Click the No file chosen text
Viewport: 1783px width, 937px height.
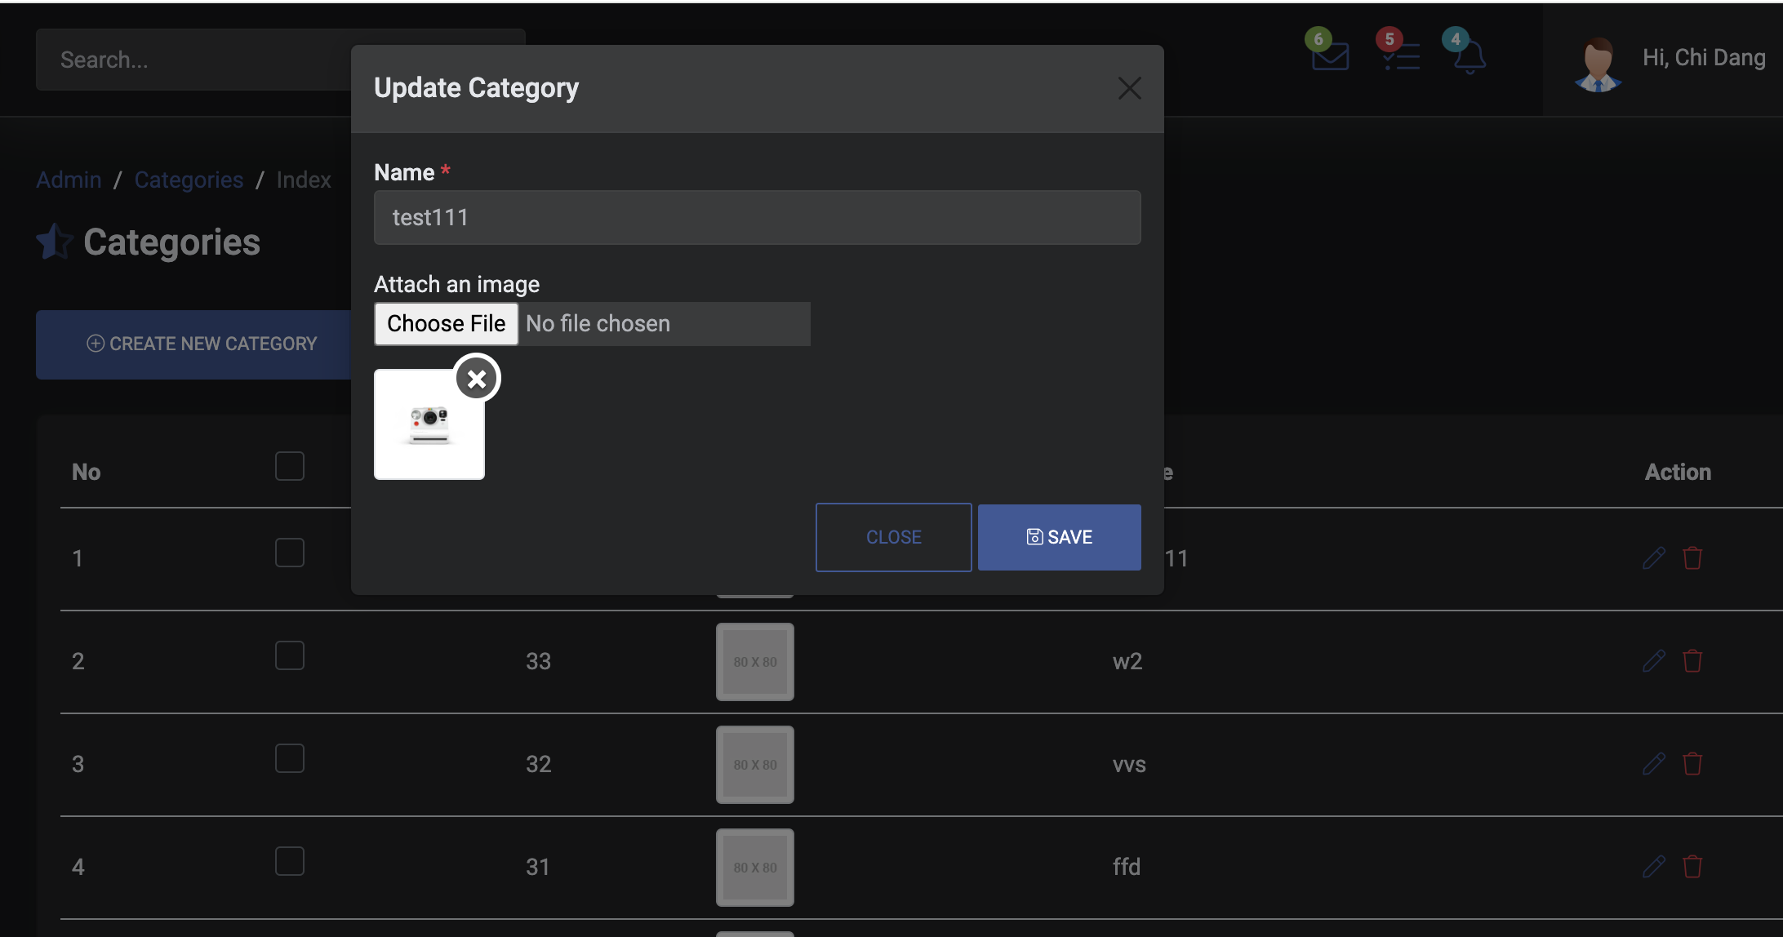598,324
